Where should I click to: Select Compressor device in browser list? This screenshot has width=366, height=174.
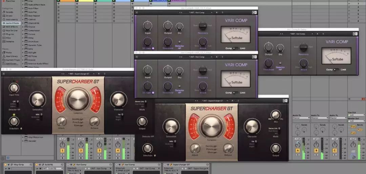tap(34, 30)
